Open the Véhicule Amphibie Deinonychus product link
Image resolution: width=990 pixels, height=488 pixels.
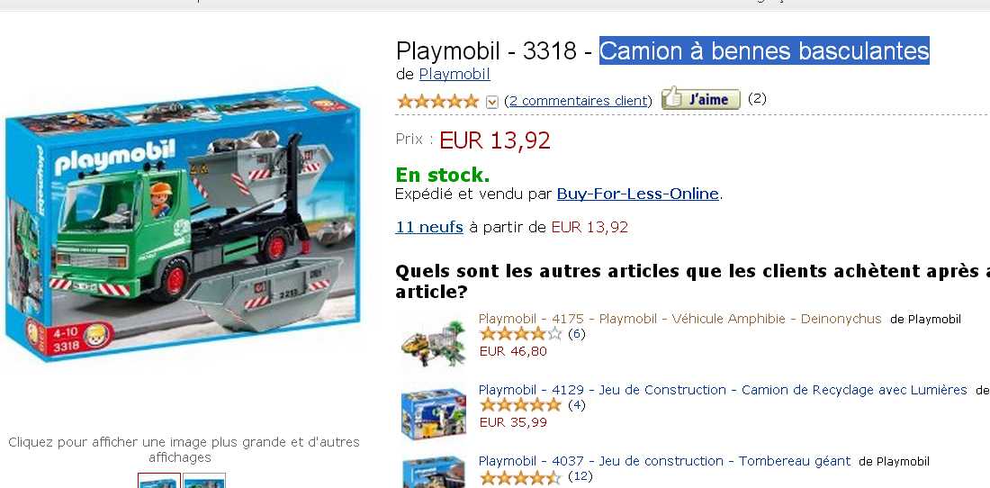coord(680,319)
